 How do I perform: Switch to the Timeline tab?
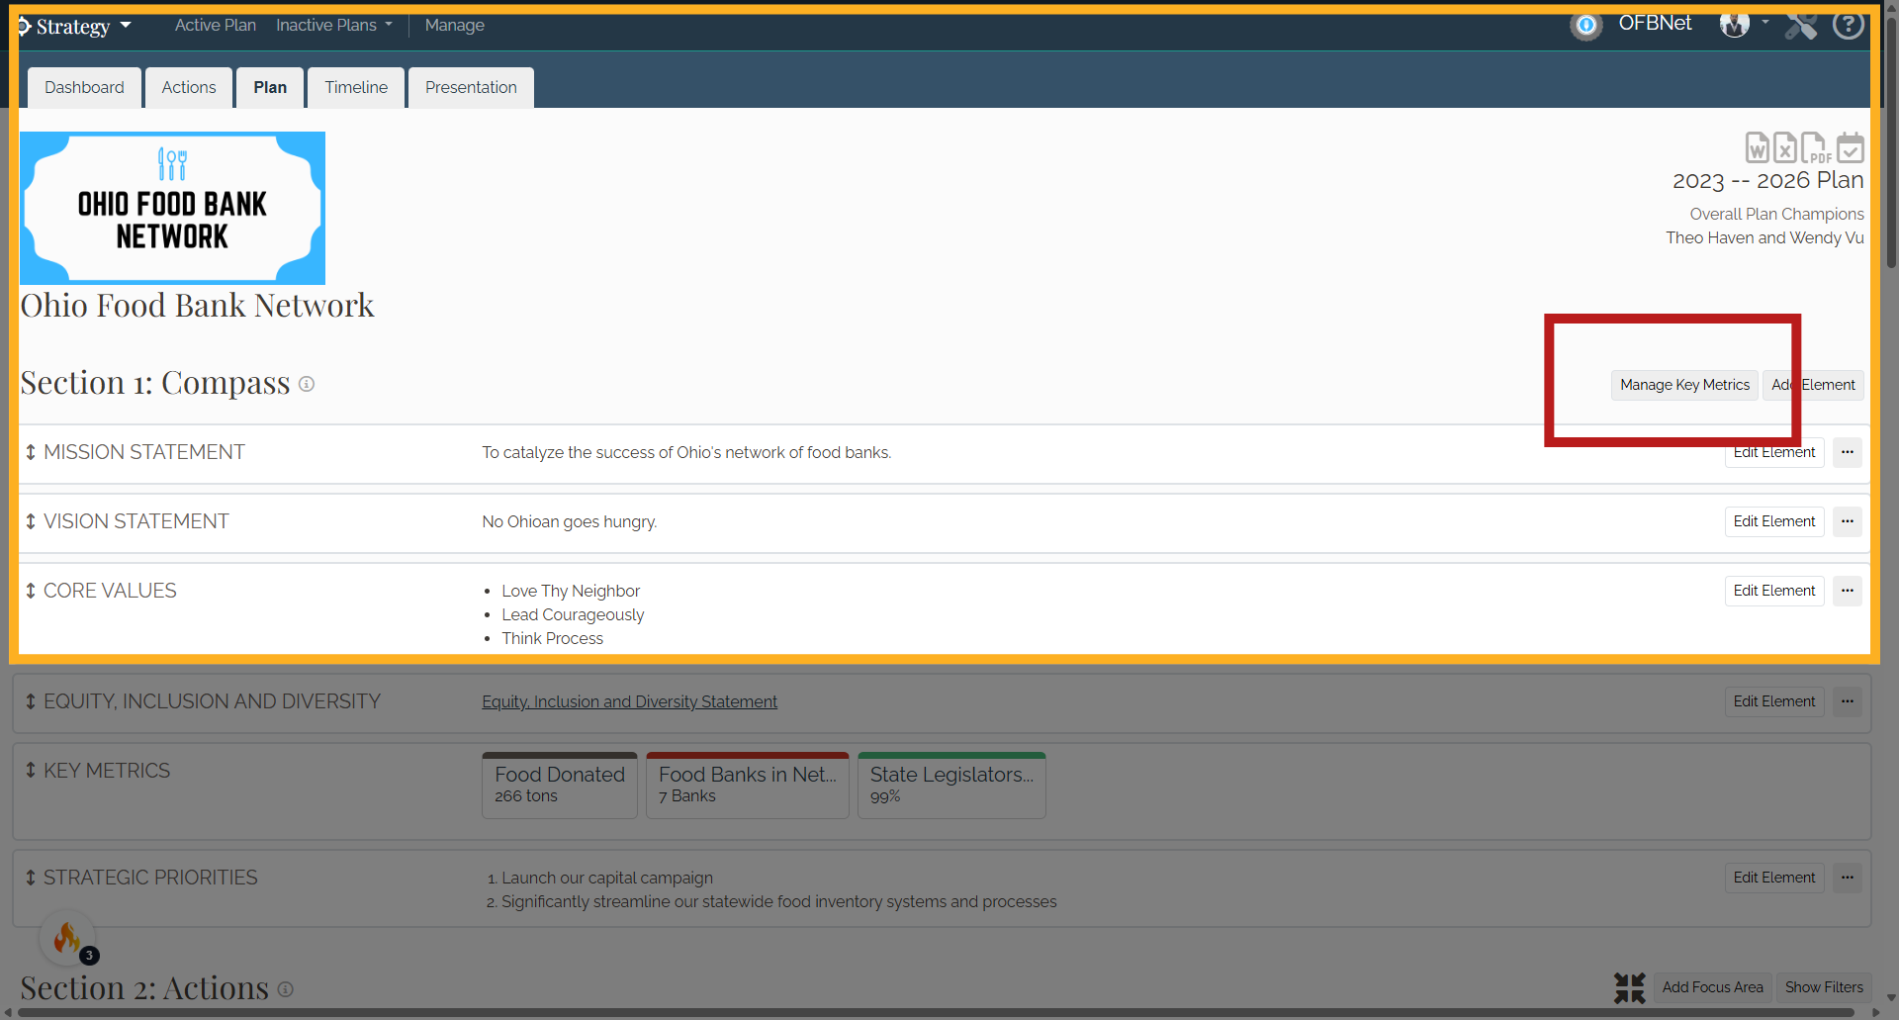pyautogui.click(x=356, y=87)
